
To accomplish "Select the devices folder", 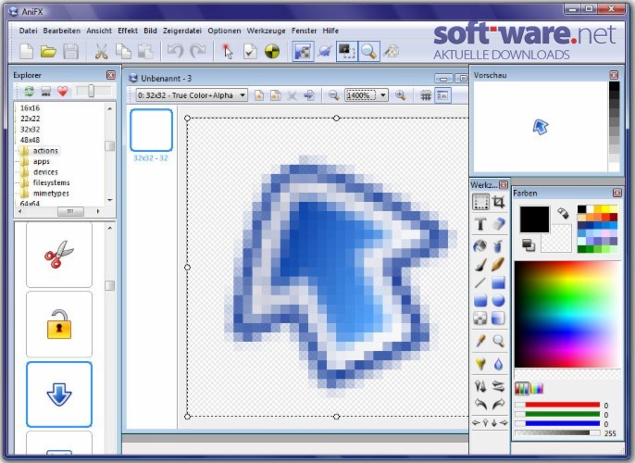I will pyautogui.click(x=45, y=172).
